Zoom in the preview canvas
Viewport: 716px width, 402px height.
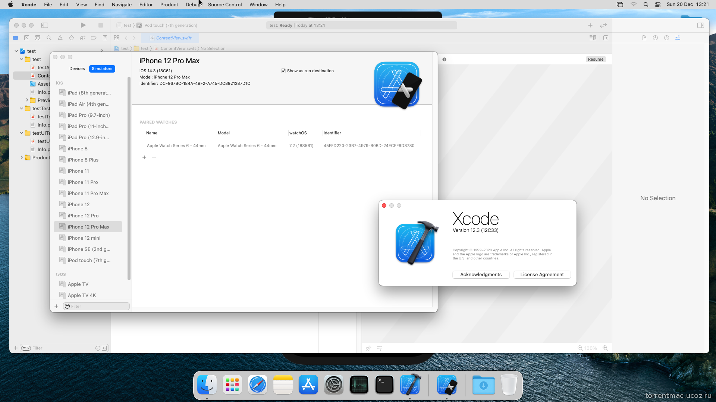(605, 348)
